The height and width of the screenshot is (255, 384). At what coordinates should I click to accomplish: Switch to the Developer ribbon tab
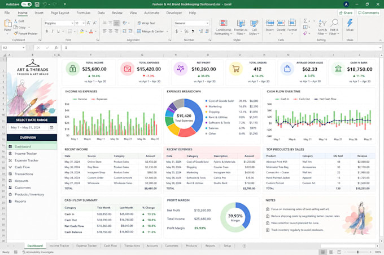pos(174,13)
